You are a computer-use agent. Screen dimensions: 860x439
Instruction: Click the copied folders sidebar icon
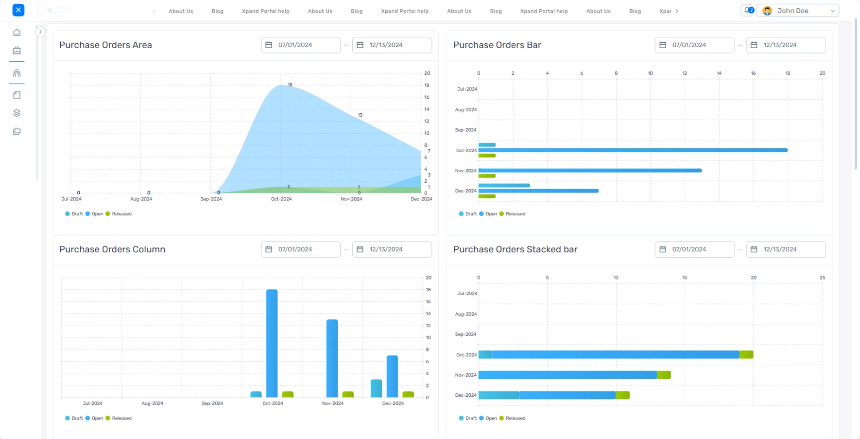[17, 131]
